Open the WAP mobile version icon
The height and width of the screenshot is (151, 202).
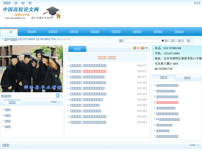pyautogui.click(x=144, y=48)
